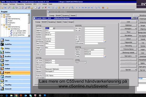The width and height of the screenshot is (146, 97).
Task: Open Ordre module in sidebar
Action: [x=15, y=65]
